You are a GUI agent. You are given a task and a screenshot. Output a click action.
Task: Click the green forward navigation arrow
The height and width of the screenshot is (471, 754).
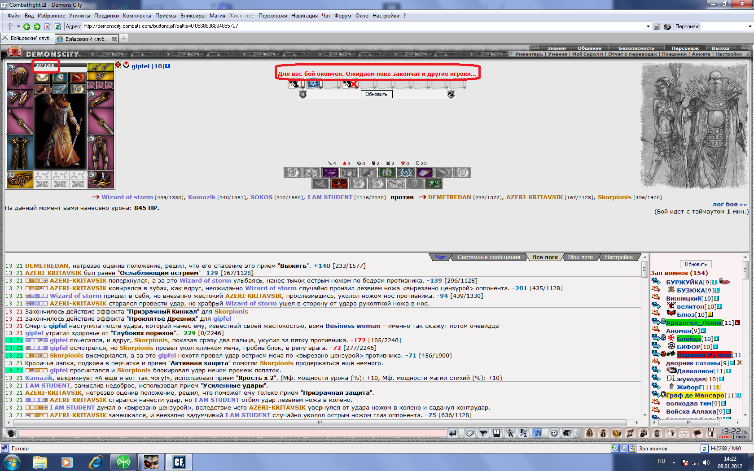37,26
